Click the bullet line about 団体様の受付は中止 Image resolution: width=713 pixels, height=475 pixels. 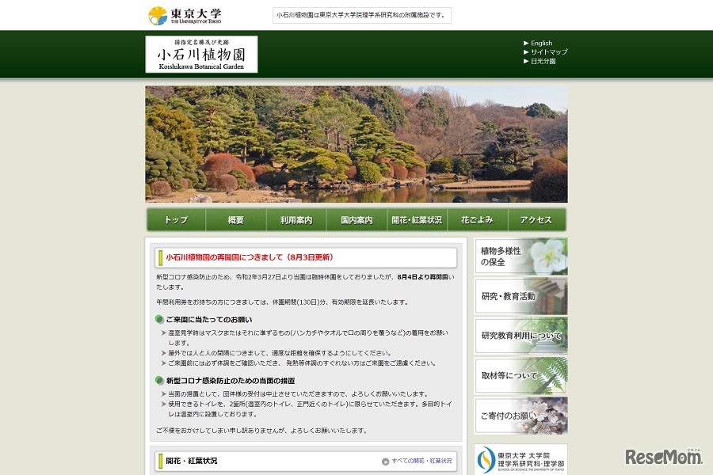pos(298,393)
